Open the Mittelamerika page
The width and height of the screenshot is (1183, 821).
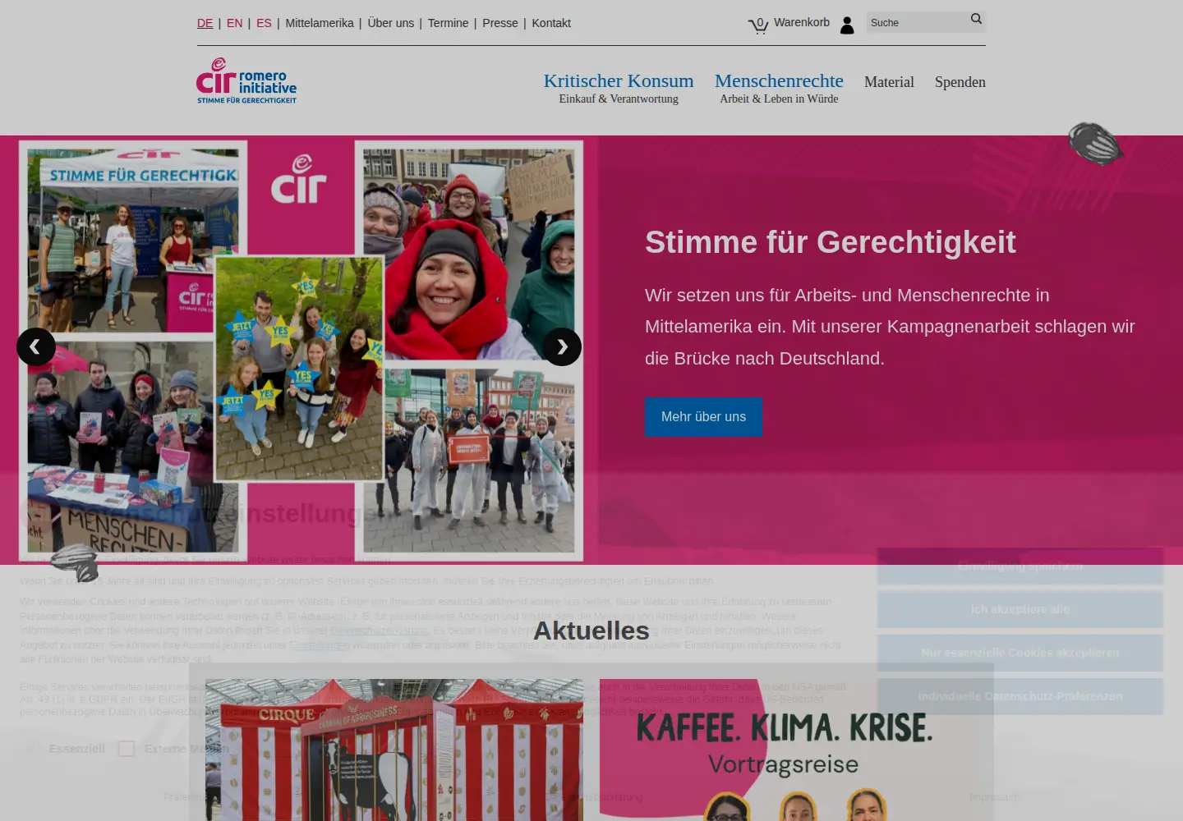tap(320, 23)
